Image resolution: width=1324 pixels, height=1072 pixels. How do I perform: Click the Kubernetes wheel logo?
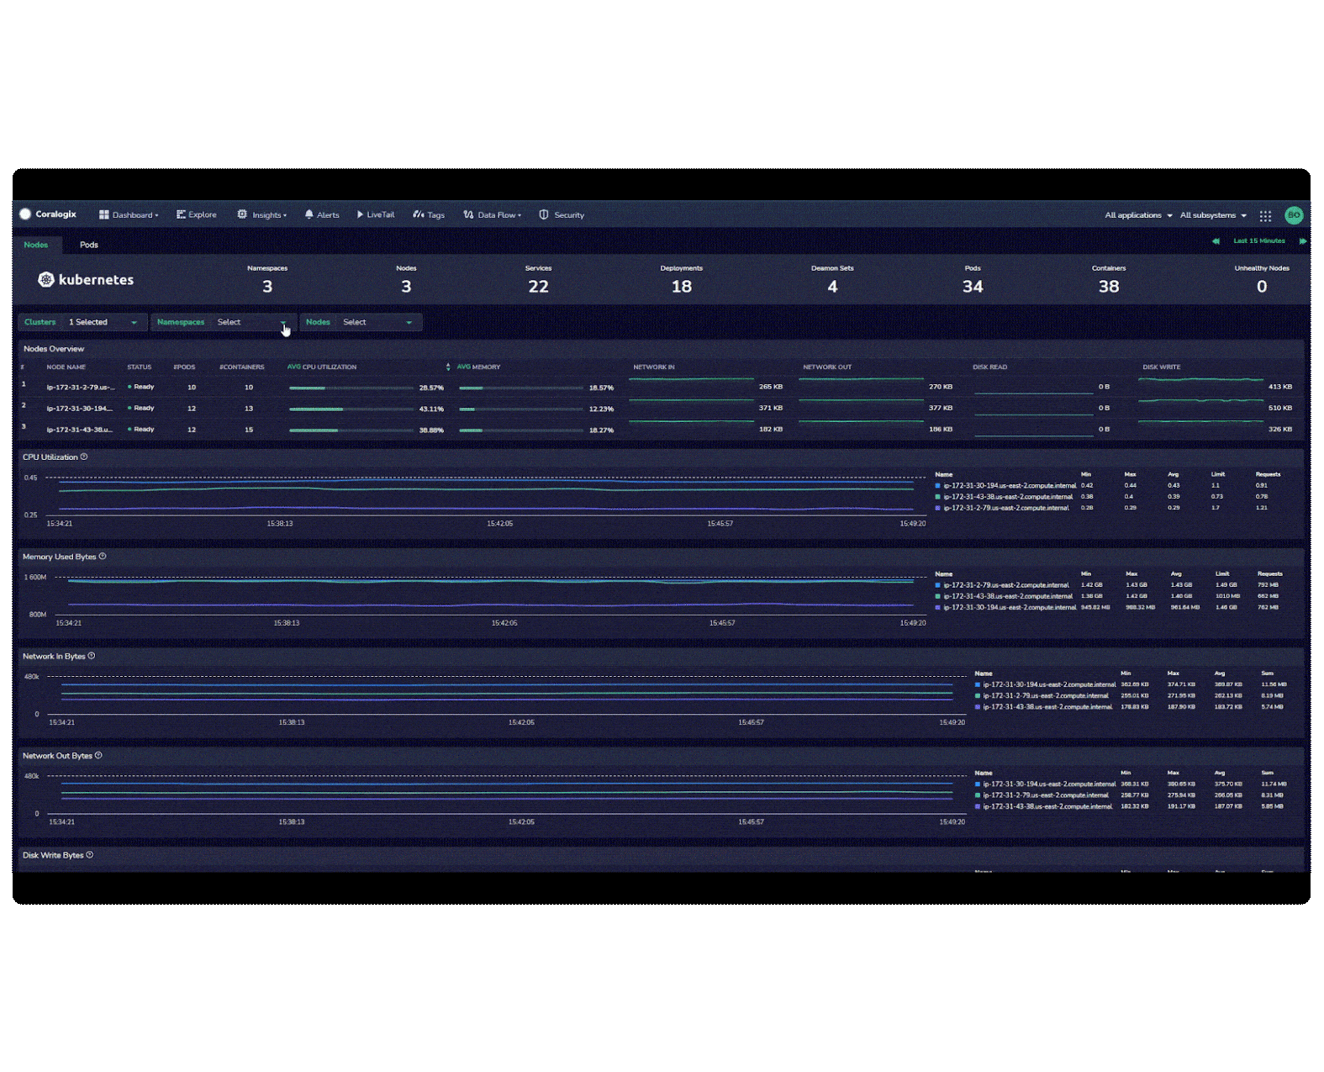click(x=46, y=279)
